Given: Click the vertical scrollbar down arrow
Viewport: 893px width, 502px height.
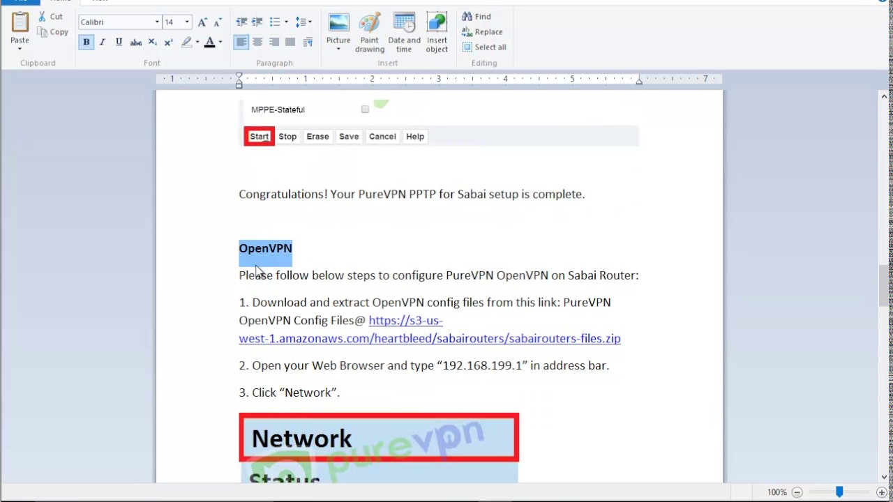Looking at the screenshot, I should pyautogui.click(x=885, y=477).
